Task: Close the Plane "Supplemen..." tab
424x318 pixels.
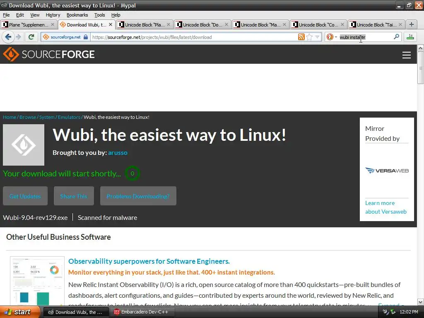Action: [53, 24]
